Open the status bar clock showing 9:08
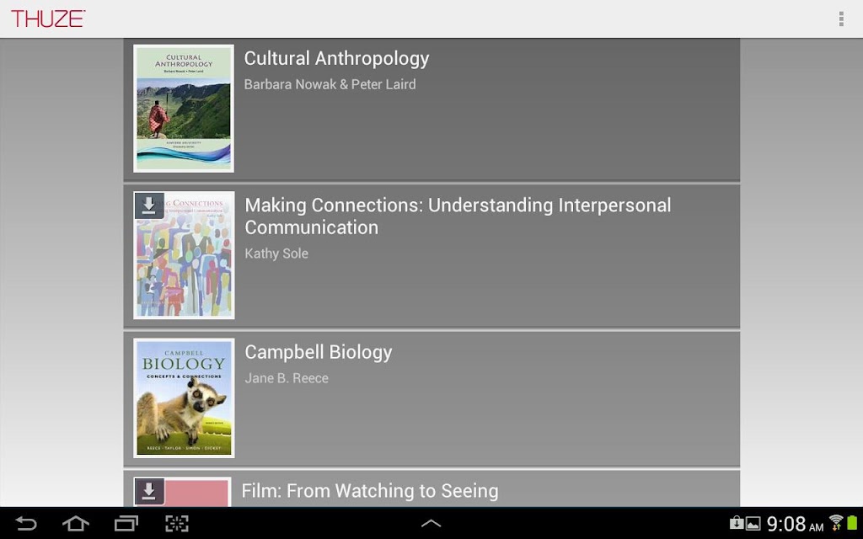This screenshot has height=539, width=863. coord(786,525)
